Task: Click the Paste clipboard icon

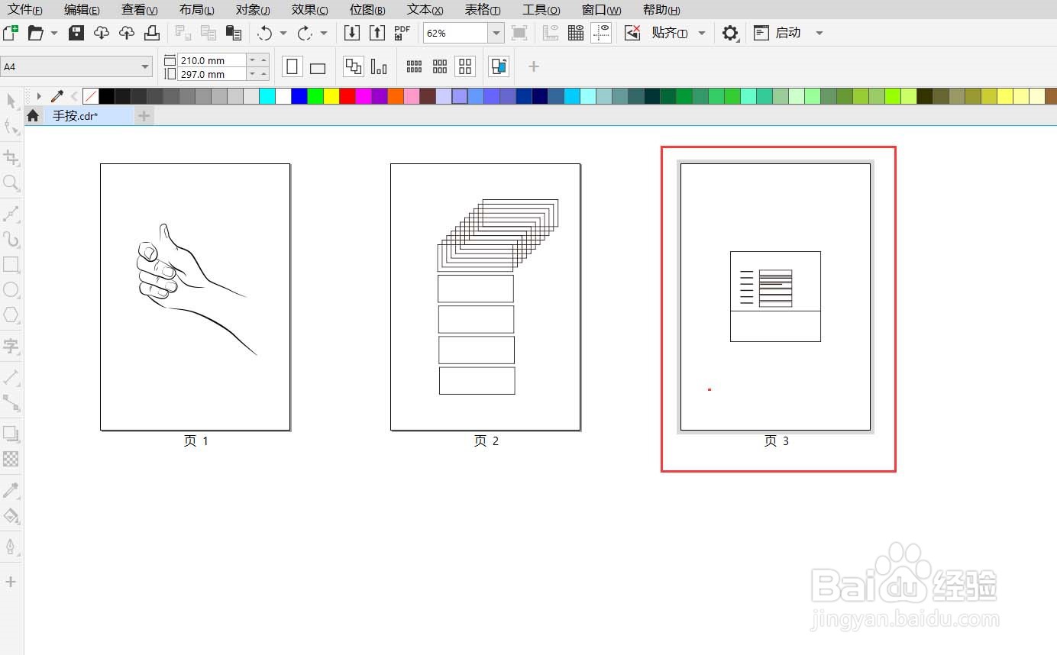Action: (x=234, y=33)
